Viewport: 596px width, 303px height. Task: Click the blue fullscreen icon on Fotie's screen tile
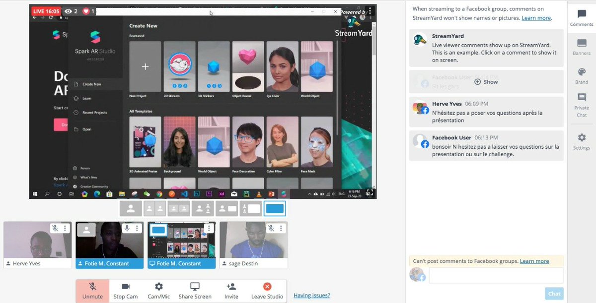point(158,230)
